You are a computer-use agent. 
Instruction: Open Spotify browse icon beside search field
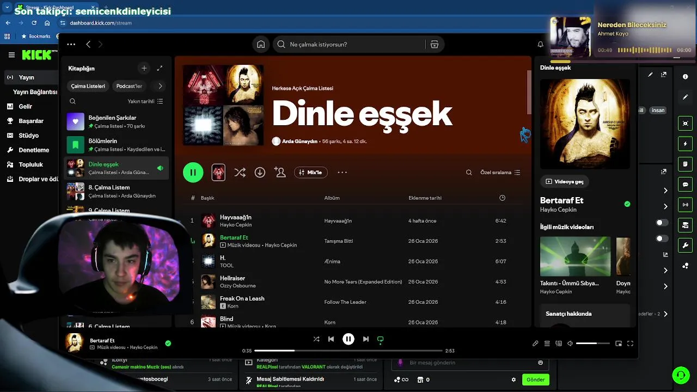(434, 44)
